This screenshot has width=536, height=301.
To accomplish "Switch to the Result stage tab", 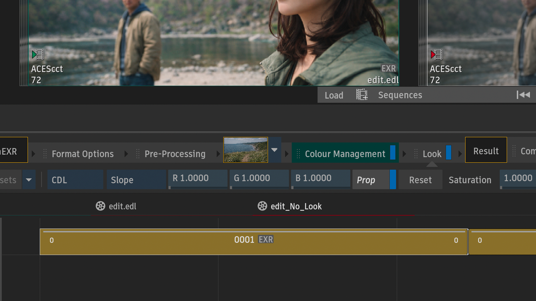I will point(486,151).
